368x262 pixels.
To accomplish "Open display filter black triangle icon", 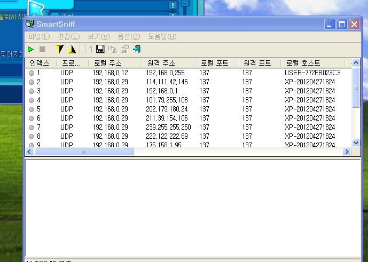I will click(72, 49).
